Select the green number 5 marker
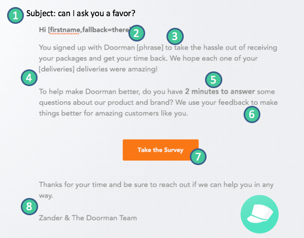The height and width of the screenshot is (238, 304). coord(214,80)
